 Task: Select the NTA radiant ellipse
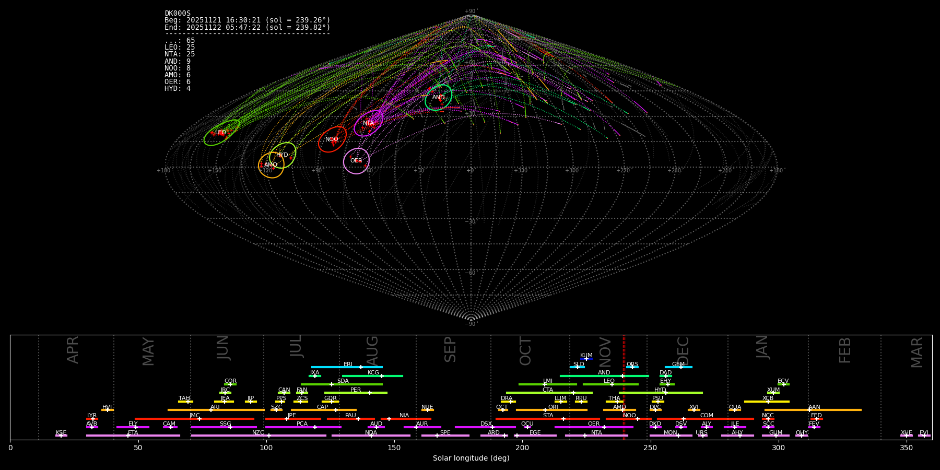point(368,123)
